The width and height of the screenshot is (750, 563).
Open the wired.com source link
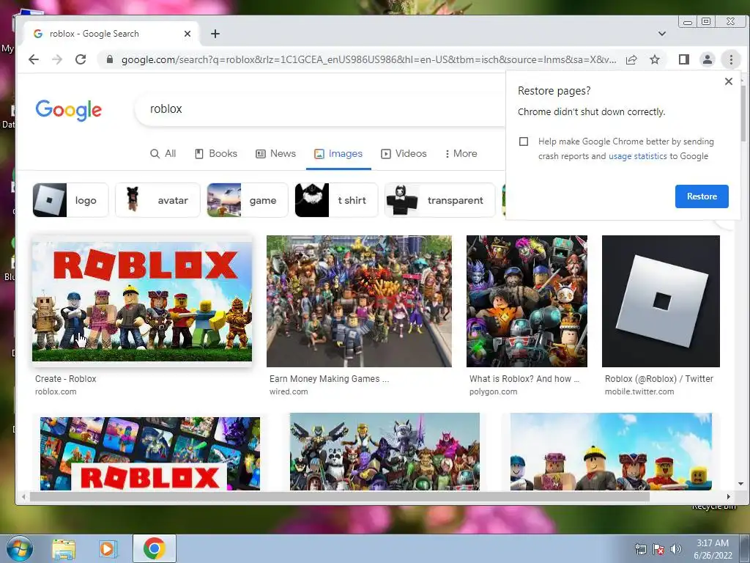289,391
